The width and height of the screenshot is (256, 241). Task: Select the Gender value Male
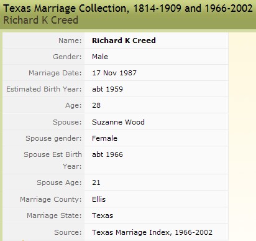100,57
